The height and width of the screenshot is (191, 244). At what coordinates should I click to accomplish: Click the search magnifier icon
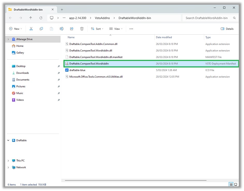[x=234, y=18]
